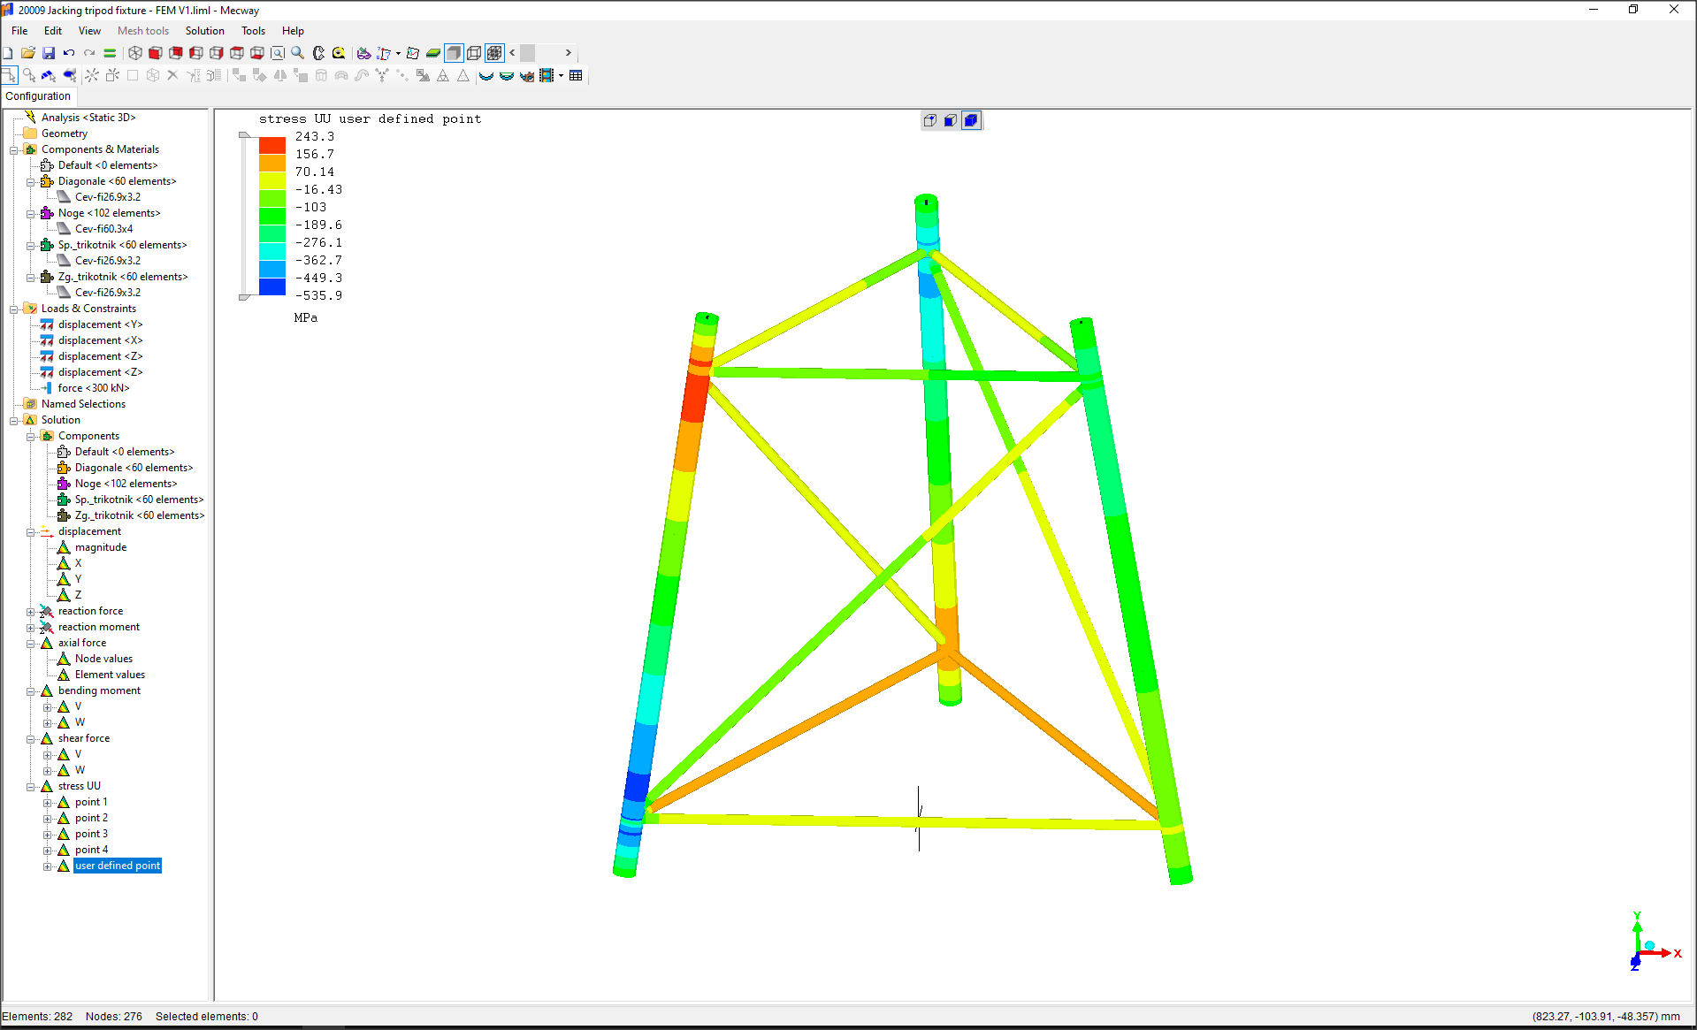
Task: Click the New file icon
Action: (8, 53)
